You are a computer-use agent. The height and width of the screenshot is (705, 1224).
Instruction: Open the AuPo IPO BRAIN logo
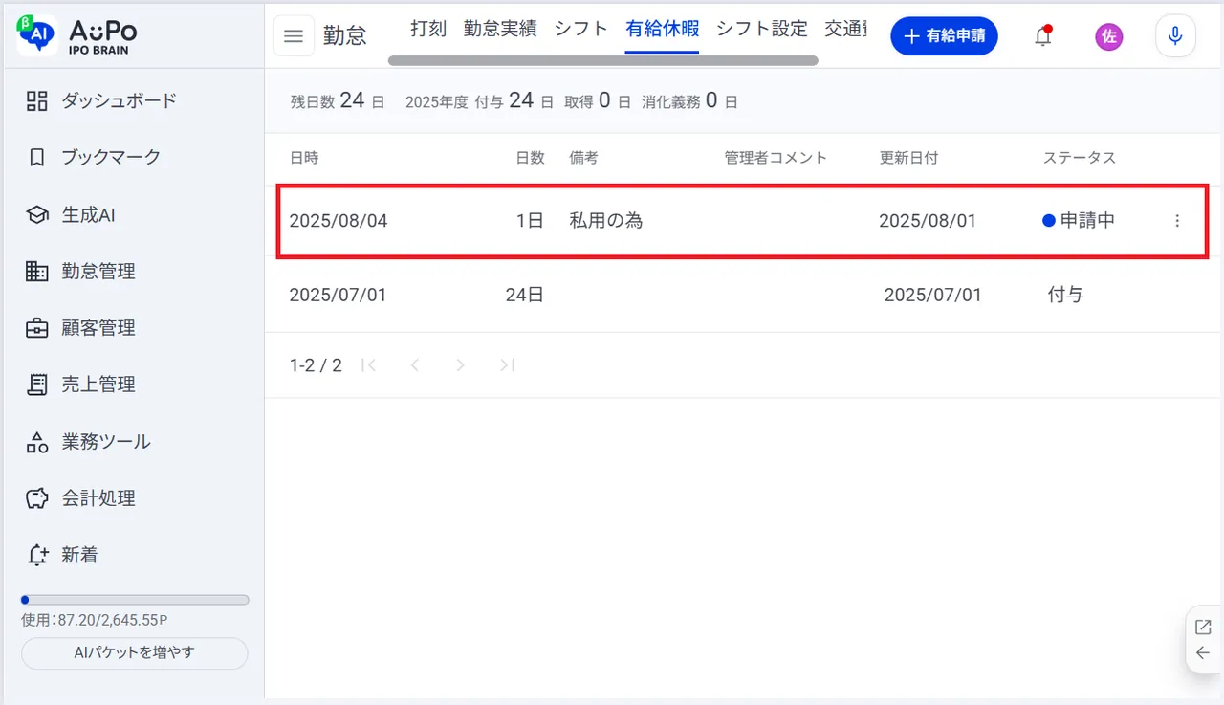click(76, 34)
